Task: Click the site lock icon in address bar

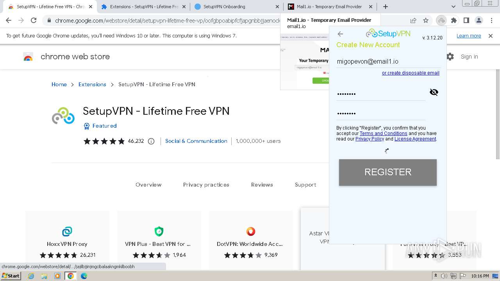Action: tap(49, 21)
